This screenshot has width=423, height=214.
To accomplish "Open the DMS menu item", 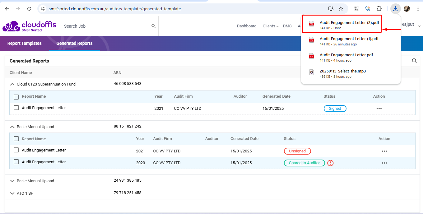I will coord(287,26).
